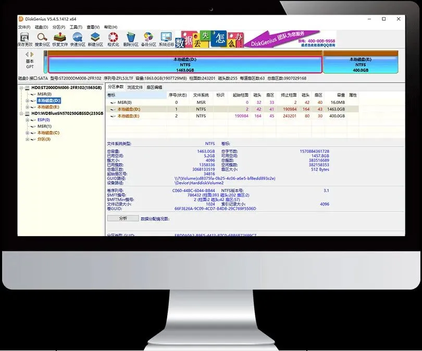Select 本地磁盘(C:) in the left tree

(x=48, y=133)
